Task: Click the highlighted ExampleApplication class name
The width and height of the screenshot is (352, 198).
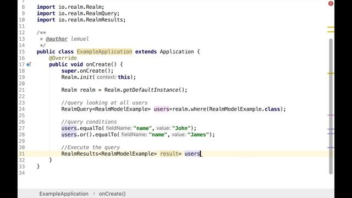Action: (x=105, y=52)
